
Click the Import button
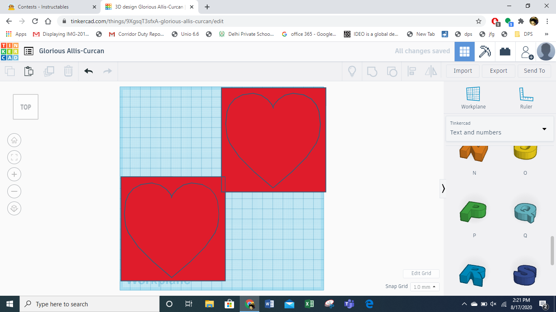(463, 71)
